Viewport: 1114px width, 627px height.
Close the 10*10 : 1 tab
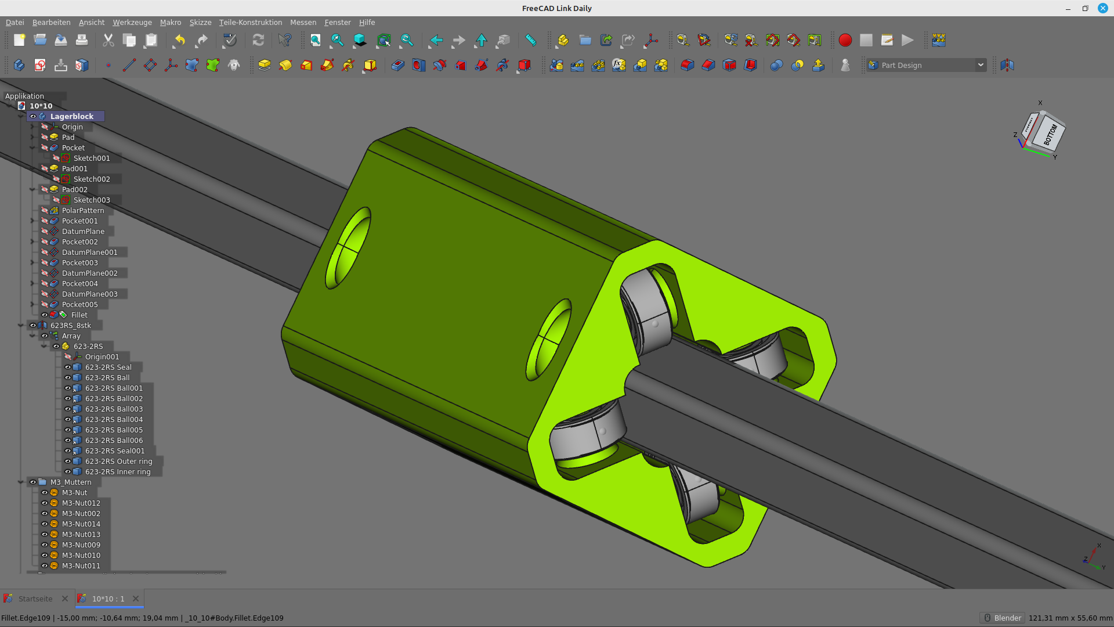136,599
